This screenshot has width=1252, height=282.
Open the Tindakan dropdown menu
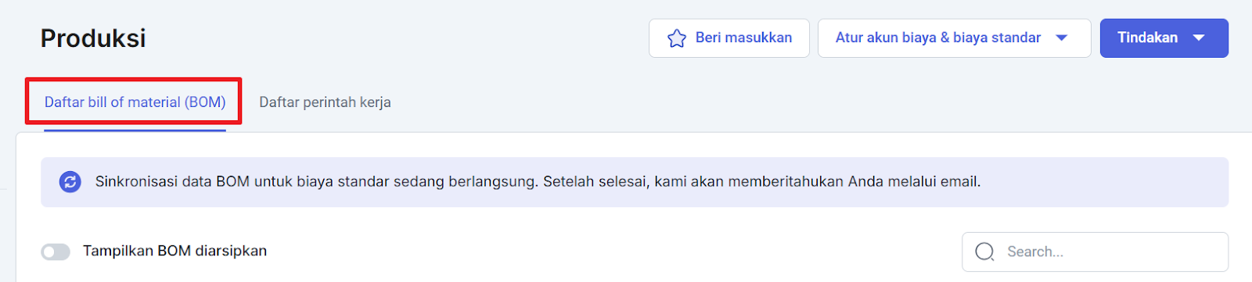(x=1164, y=38)
